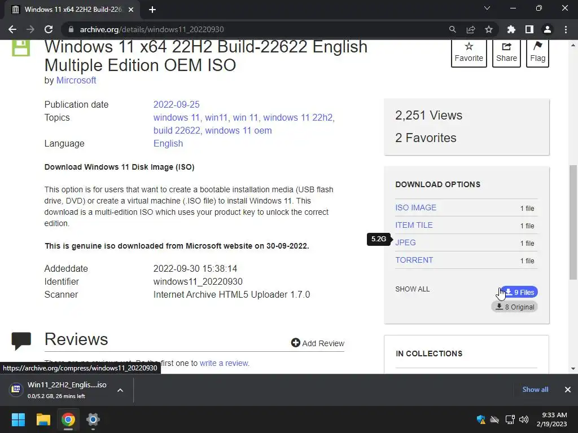Click the scrollbar down arrow
The width and height of the screenshot is (578, 433).
coord(573,369)
